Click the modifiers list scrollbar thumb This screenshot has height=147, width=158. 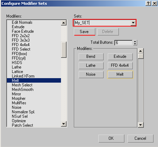(63, 50)
